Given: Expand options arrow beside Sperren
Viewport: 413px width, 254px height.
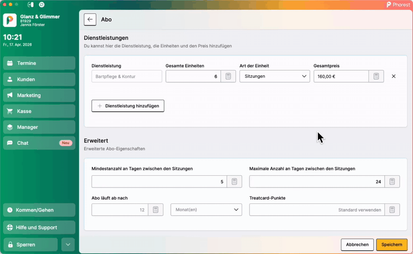Looking at the screenshot, I should [x=68, y=244].
